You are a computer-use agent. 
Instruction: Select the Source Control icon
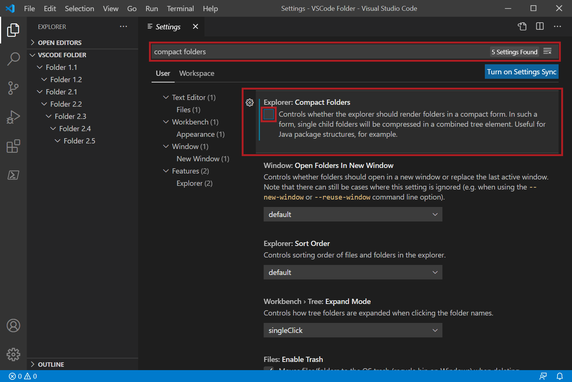click(14, 88)
